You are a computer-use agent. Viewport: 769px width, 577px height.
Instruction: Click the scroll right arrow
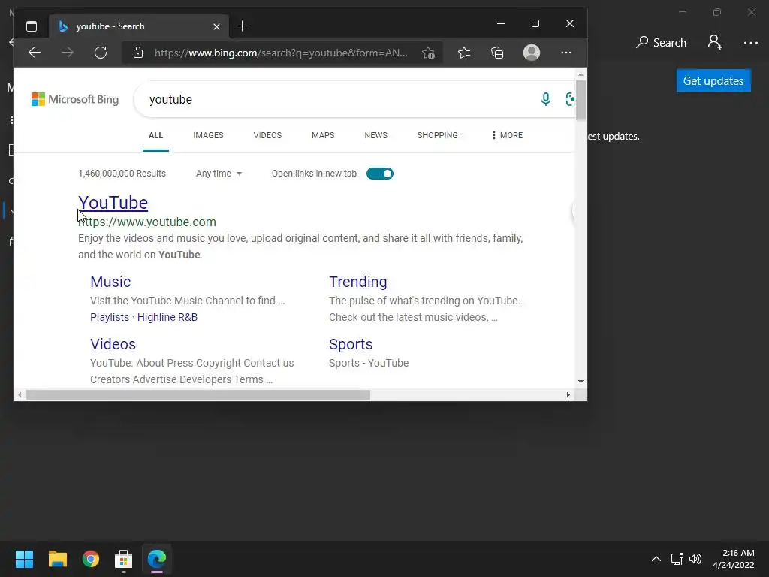click(568, 394)
